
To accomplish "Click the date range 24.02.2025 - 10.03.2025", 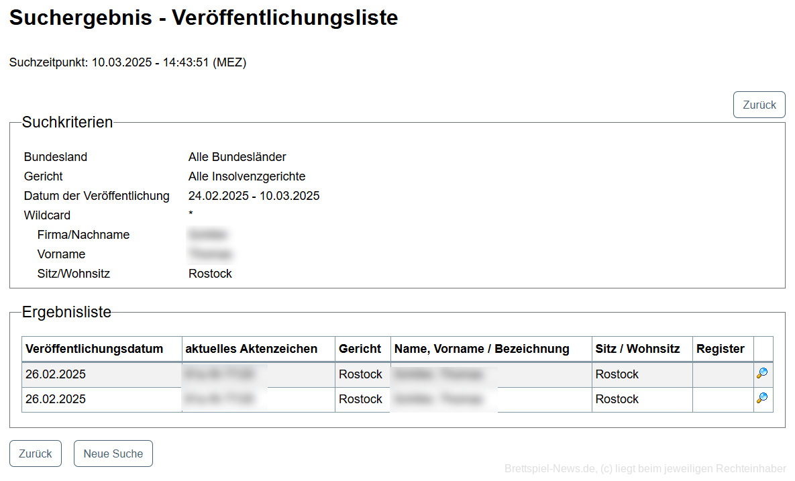I will [x=254, y=196].
